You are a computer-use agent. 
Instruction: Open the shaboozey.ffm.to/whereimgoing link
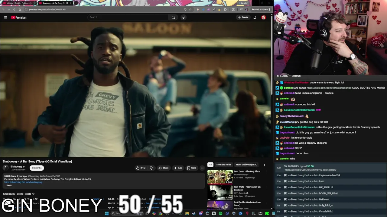(23, 182)
